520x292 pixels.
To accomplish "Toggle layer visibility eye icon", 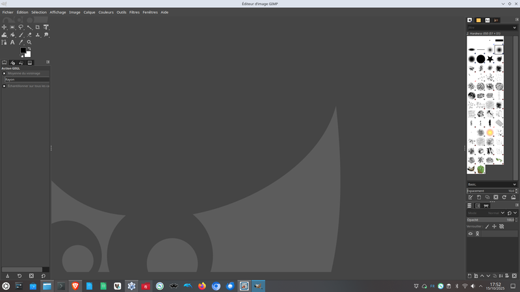I will tap(471, 234).
